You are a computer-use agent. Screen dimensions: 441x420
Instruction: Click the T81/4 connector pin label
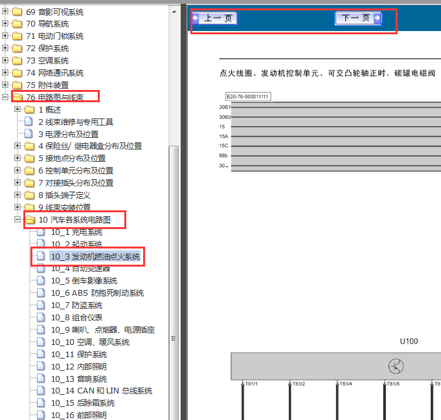(346, 384)
